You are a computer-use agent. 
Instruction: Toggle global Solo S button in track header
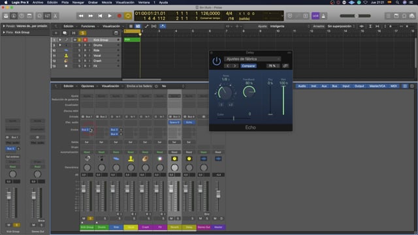[x=83, y=33]
